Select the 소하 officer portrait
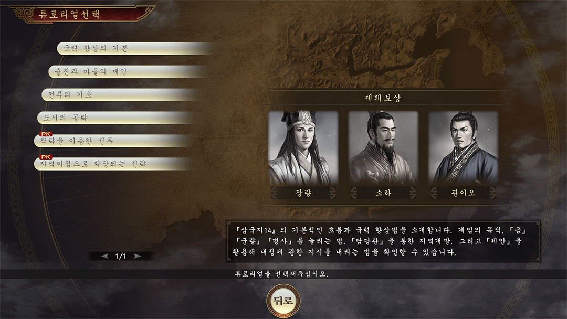 [383, 148]
